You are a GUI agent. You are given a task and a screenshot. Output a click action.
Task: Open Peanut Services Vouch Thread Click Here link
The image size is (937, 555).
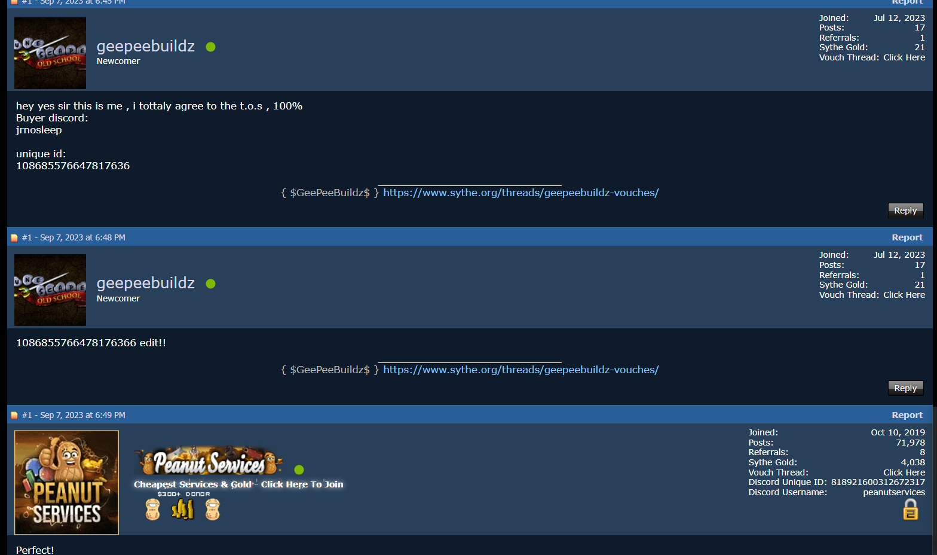point(904,472)
